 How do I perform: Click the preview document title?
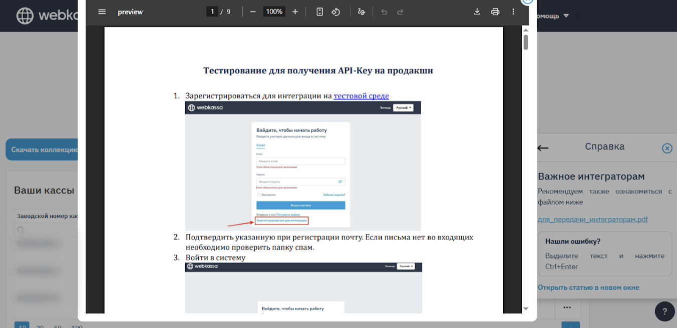(x=130, y=12)
